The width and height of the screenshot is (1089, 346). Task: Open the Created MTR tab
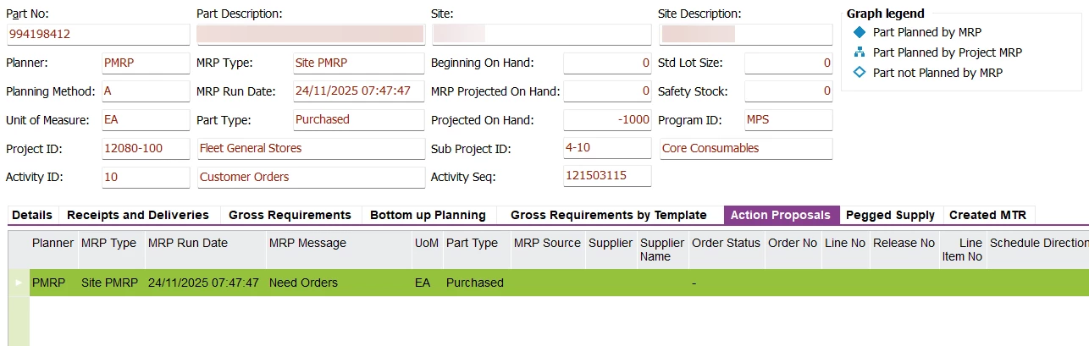[987, 215]
